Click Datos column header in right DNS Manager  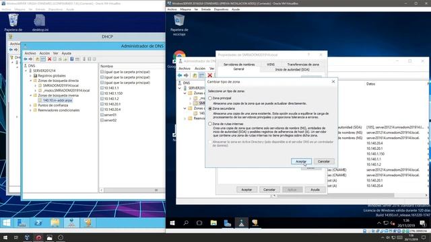pyautogui.click(x=370, y=84)
